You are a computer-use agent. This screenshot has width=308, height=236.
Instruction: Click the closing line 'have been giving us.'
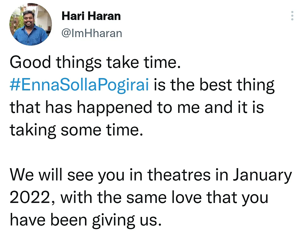click(x=86, y=220)
